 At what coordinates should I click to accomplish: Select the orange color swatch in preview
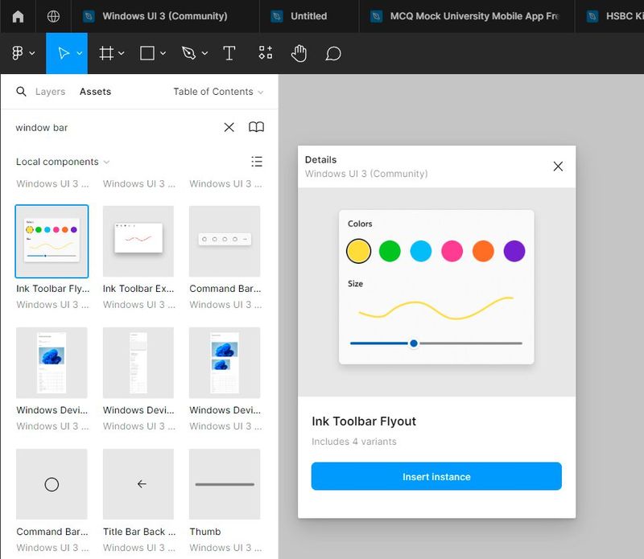click(483, 251)
